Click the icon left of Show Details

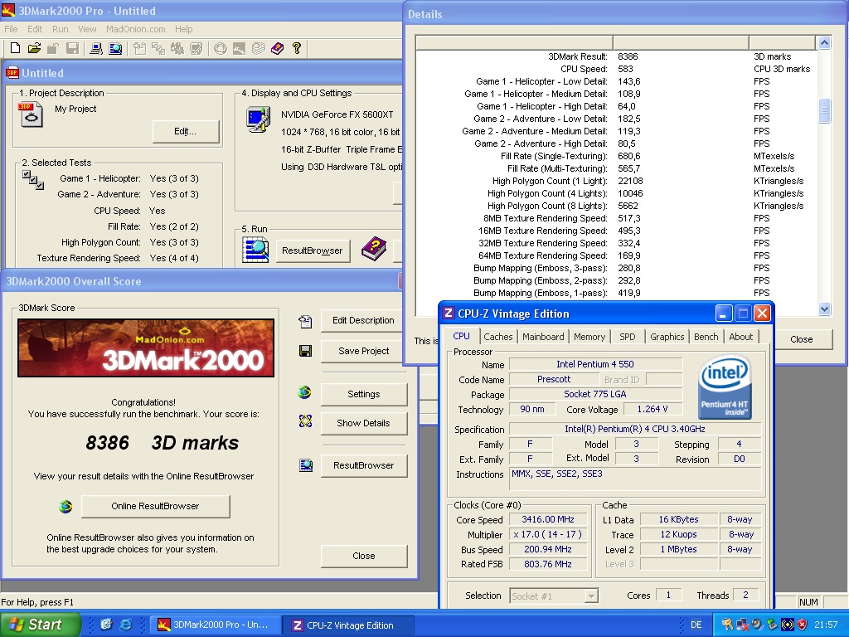(305, 421)
